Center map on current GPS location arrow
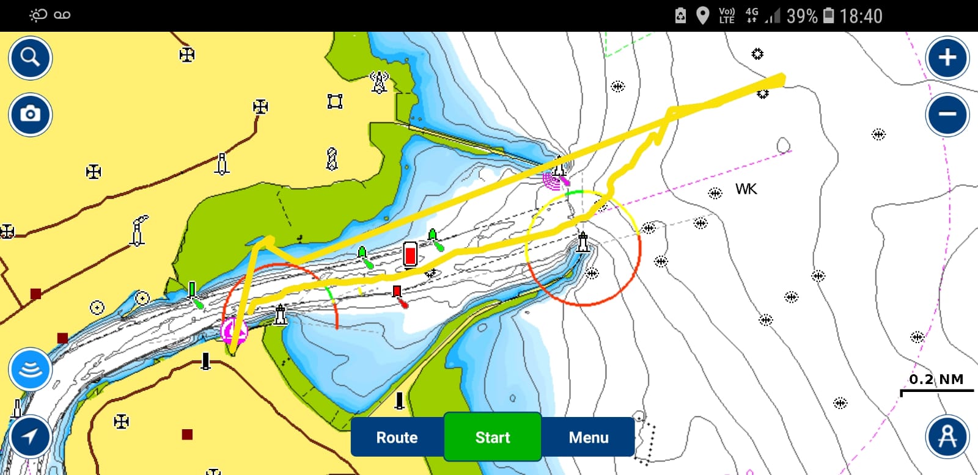Image resolution: width=978 pixels, height=475 pixels. click(30, 436)
